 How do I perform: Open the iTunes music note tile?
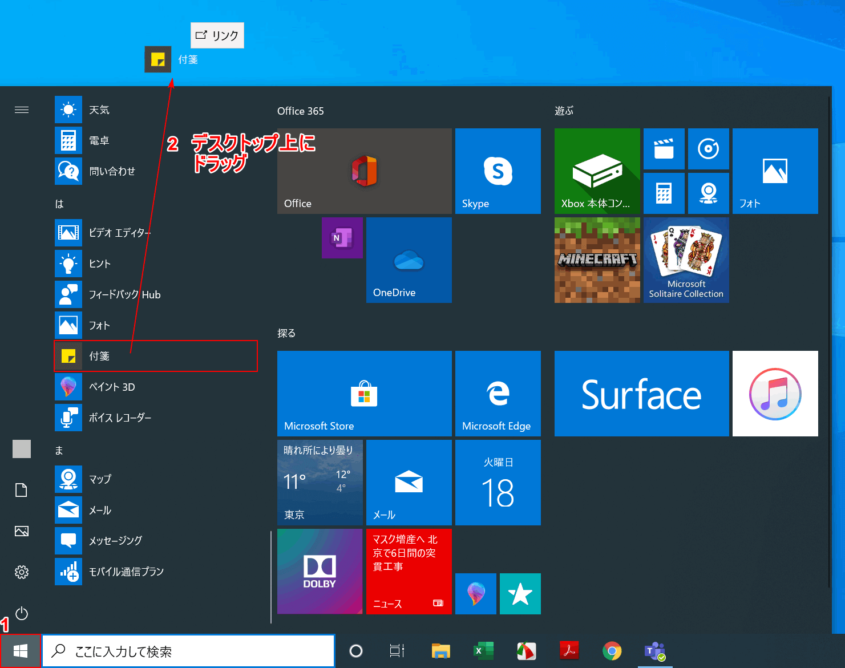click(x=775, y=394)
